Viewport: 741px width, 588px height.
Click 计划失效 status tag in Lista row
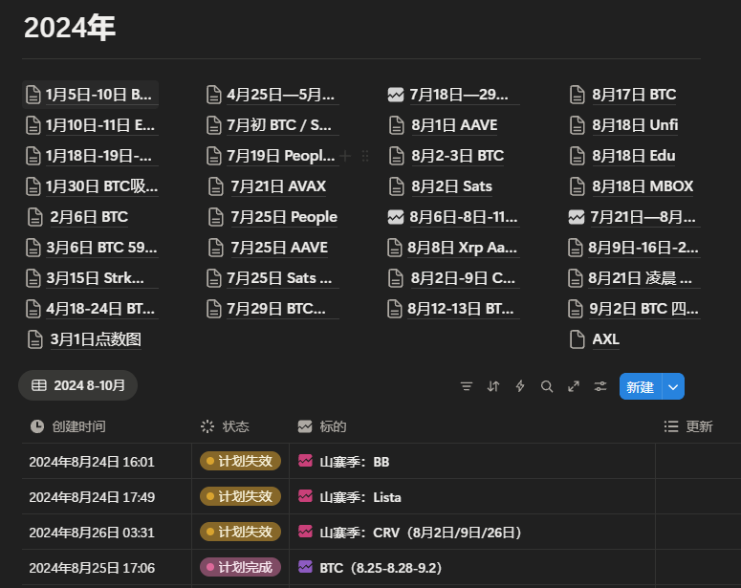tap(240, 496)
